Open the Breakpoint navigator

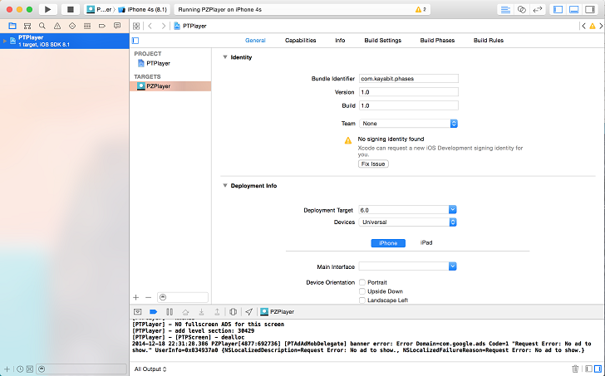pos(102,26)
